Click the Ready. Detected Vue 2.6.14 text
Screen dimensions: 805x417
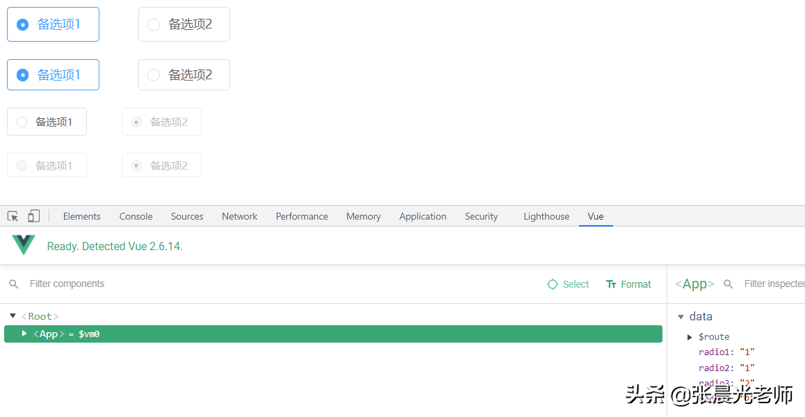click(x=115, y=246)
